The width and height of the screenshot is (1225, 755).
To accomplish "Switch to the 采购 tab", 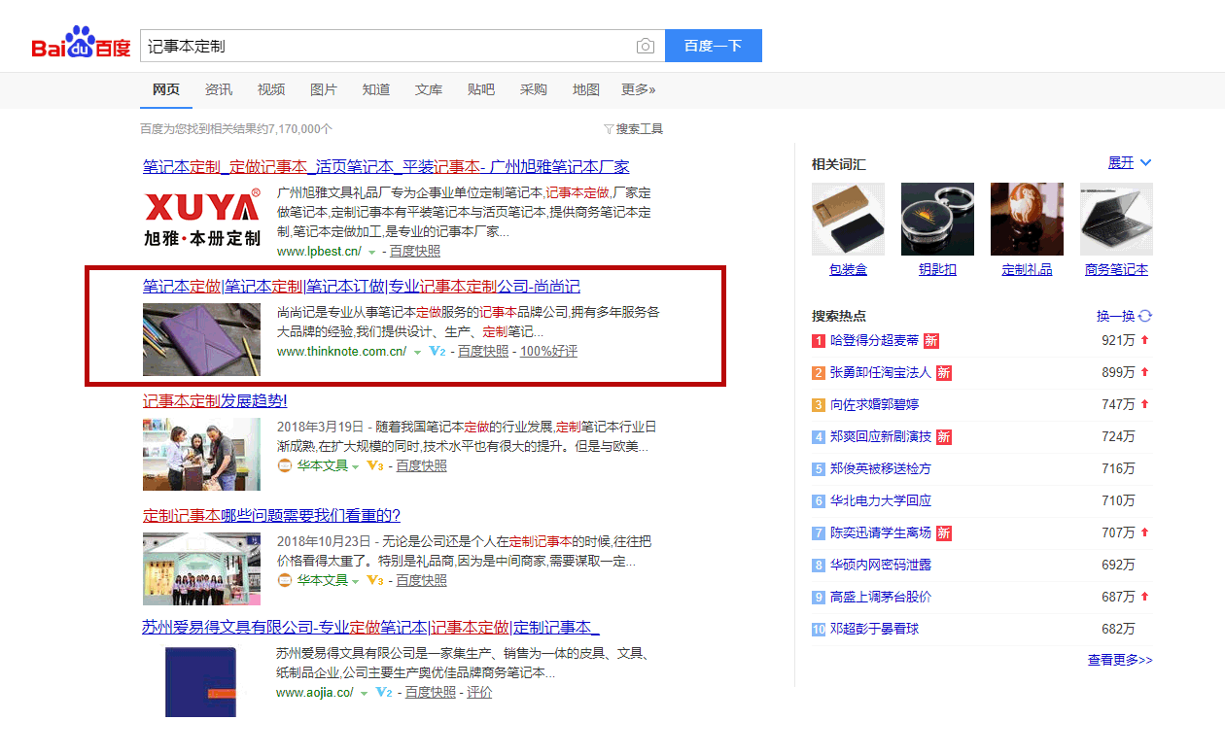I will (x=534, y=90).
